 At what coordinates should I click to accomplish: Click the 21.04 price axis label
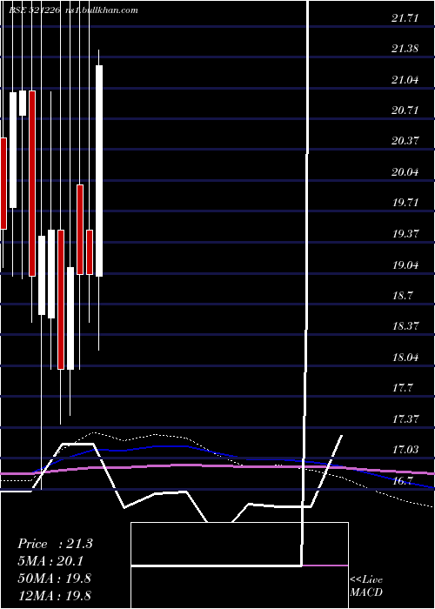pos(405,80)
